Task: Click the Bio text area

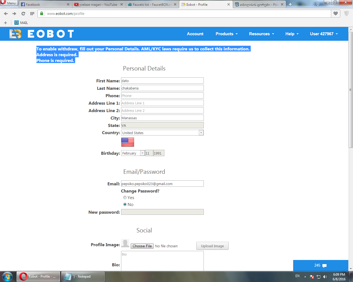Action: (162, 261)
